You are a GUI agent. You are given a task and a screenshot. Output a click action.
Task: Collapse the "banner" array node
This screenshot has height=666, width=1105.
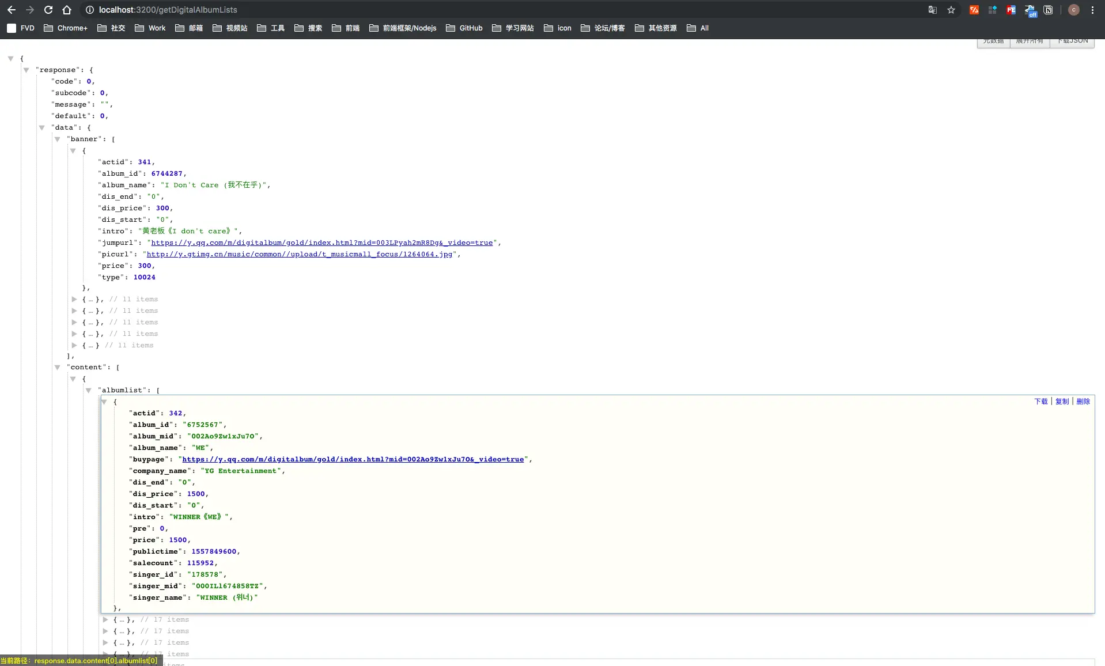point(58,139)
